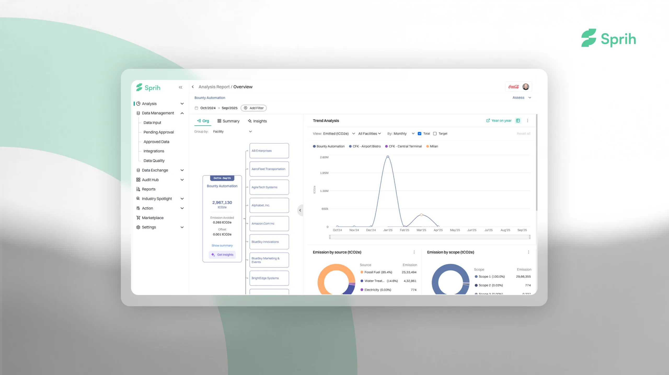Click the Add Filter button
The width and height of the screenshot is (669, 375).
point(253,108)
